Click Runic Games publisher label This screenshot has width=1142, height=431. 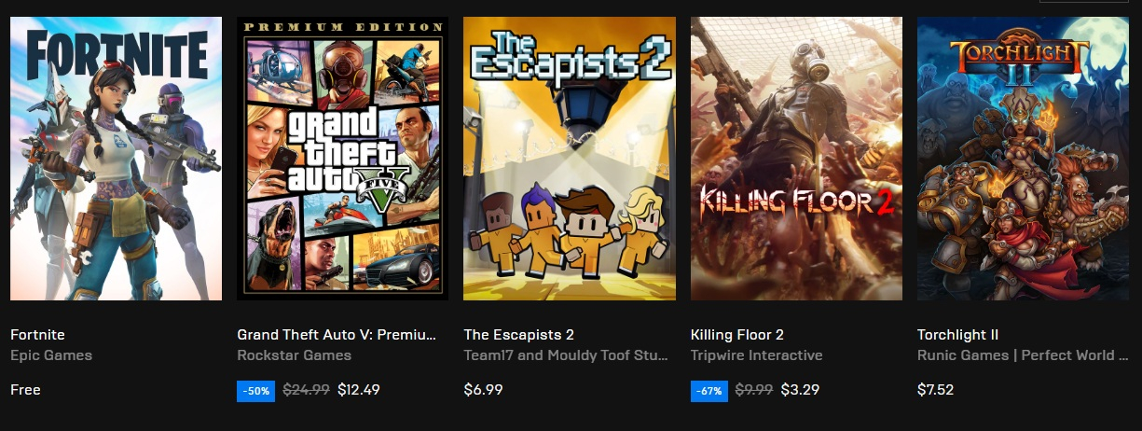[1022, 355]
